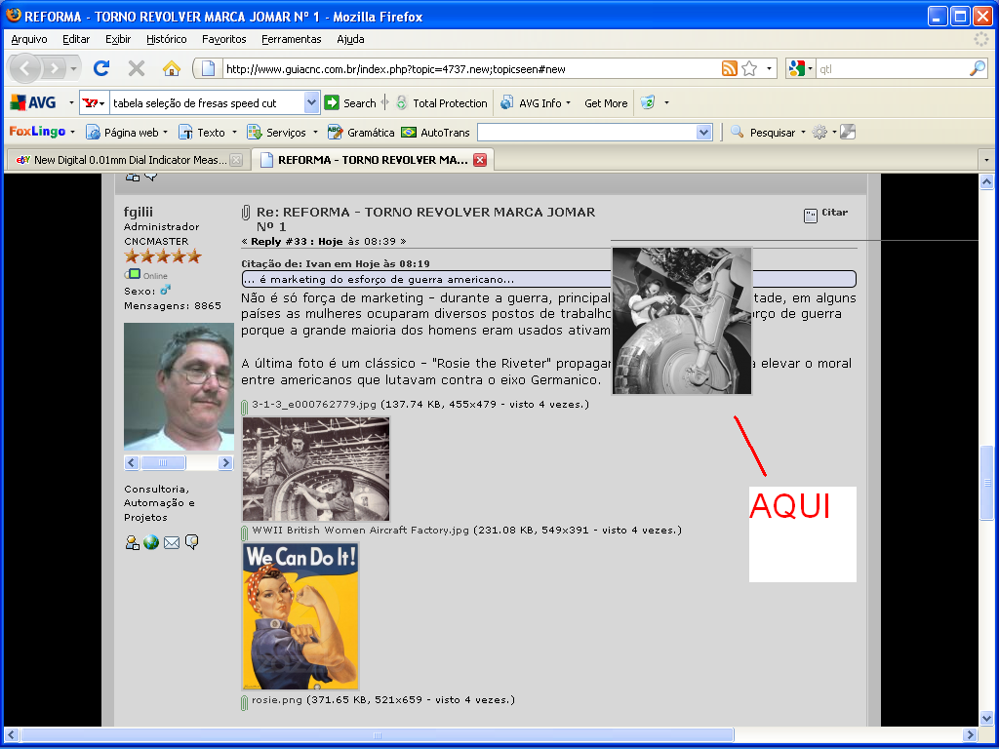Screen dimensions: 999x749
Task: Click the FoxLingo logo
Action: pos(37,132)
